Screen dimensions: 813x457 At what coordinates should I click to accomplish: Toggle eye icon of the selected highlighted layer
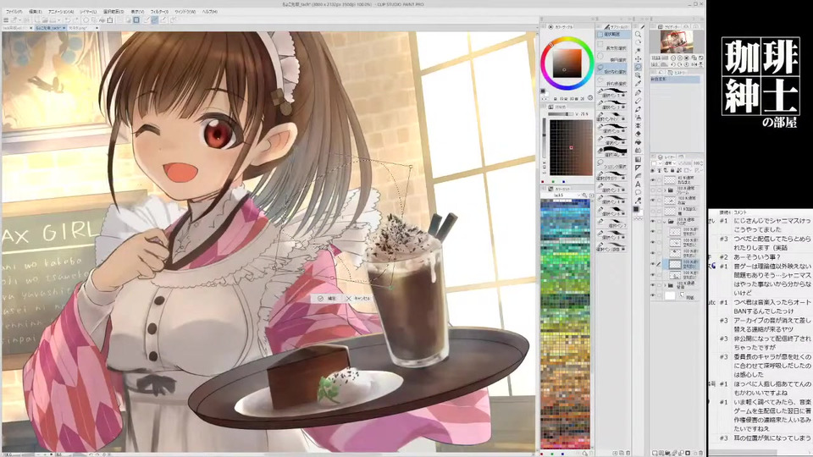coord(652,264)
